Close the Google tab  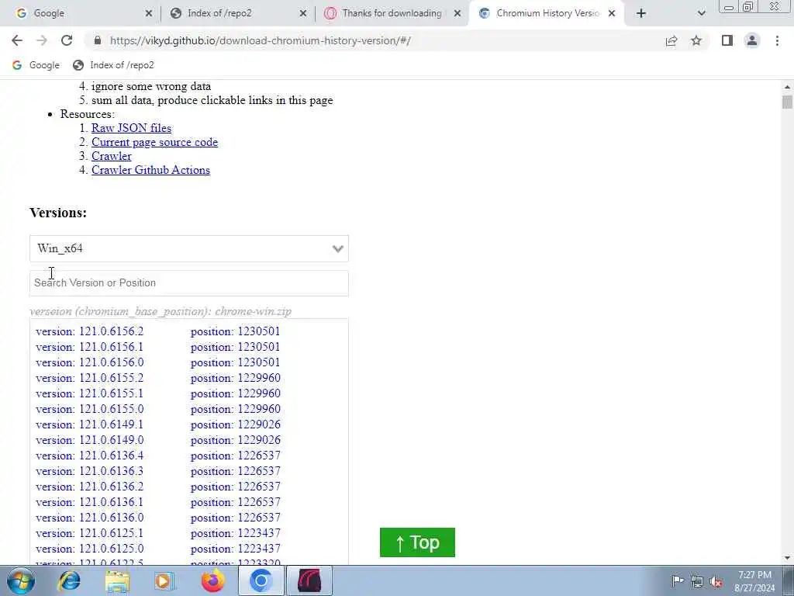click(x=148, y=13)
